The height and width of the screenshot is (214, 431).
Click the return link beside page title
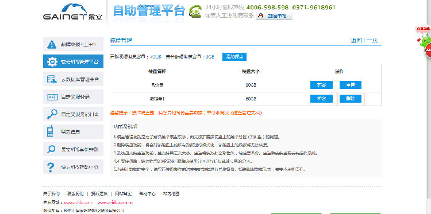click(x=356, y=41)
